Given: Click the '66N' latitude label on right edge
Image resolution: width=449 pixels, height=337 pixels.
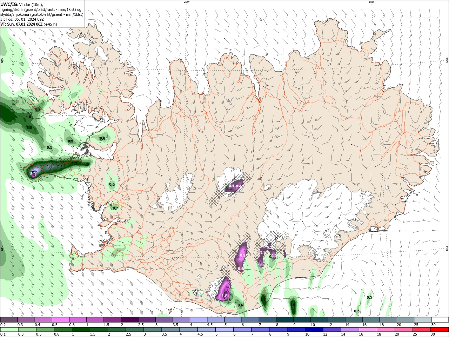Looking at the screenshot, I should point(447,61).
